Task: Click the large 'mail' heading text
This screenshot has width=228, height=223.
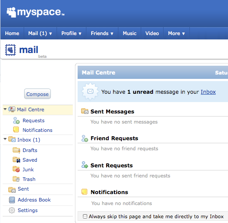Action: 28,50
